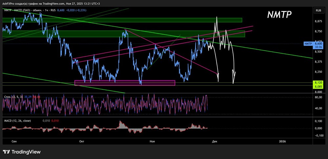Click the 0,000 MACD scale label
Image resolution: width=328 pixels, height=159 pixels.
[x=318, y=128]
